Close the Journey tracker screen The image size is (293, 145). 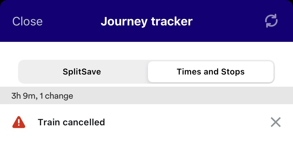28,21
